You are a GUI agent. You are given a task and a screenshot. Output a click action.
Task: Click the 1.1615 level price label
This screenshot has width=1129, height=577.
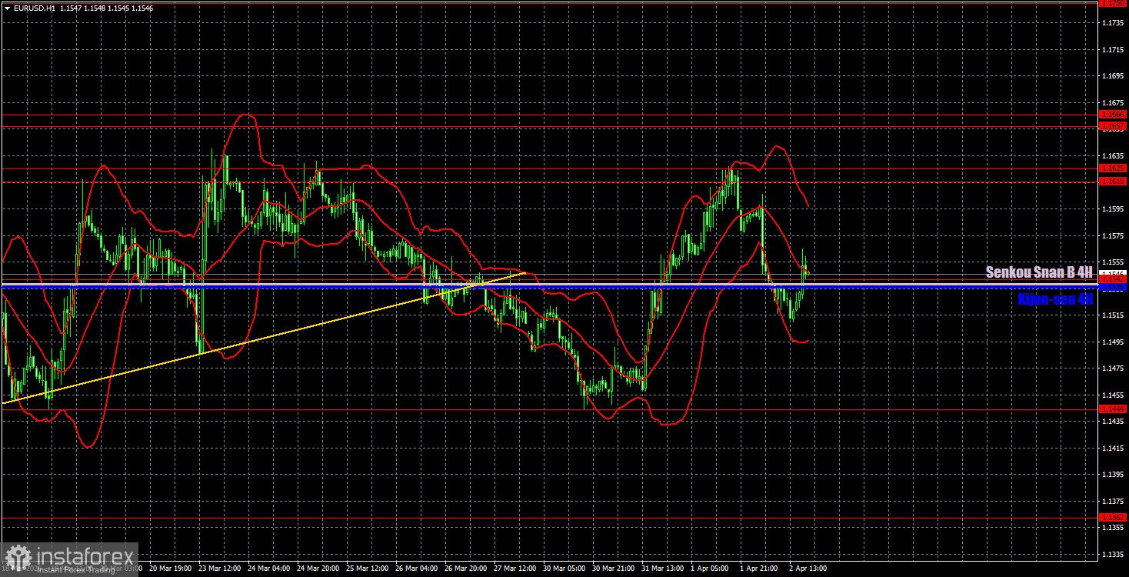[x=1113, y=182]
